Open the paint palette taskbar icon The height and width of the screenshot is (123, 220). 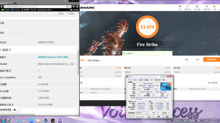pyautogui.click(x=24, y=121)
